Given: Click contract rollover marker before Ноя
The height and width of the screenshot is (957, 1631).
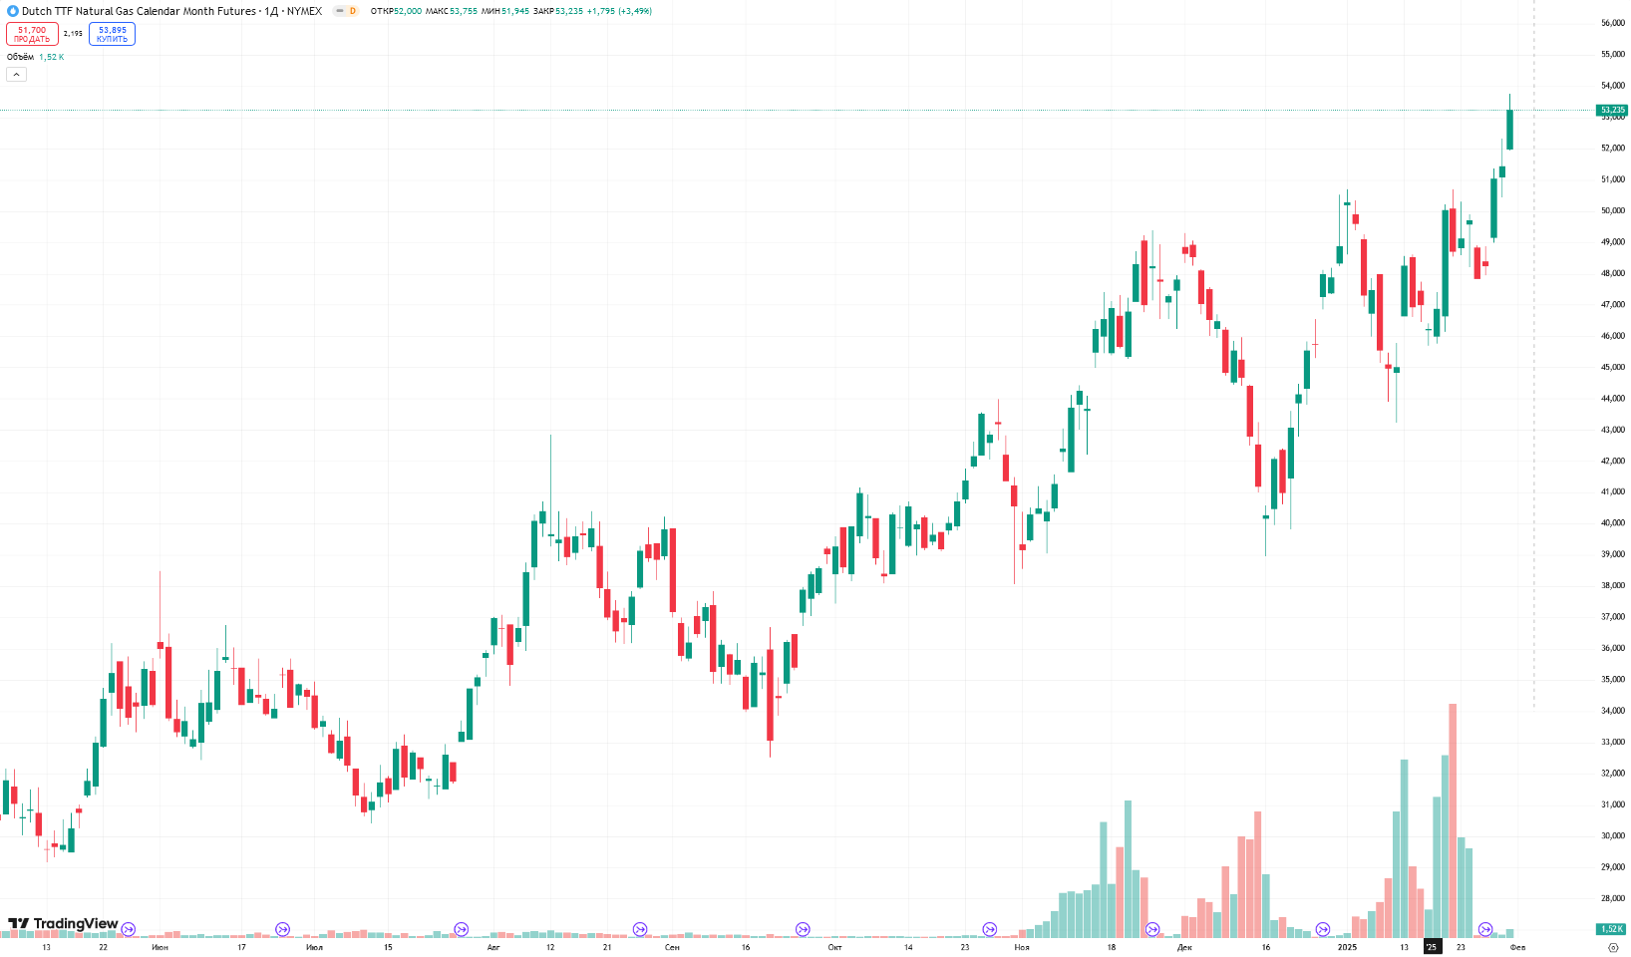Looking at the screenshot, I should click(x=989, y=929).
